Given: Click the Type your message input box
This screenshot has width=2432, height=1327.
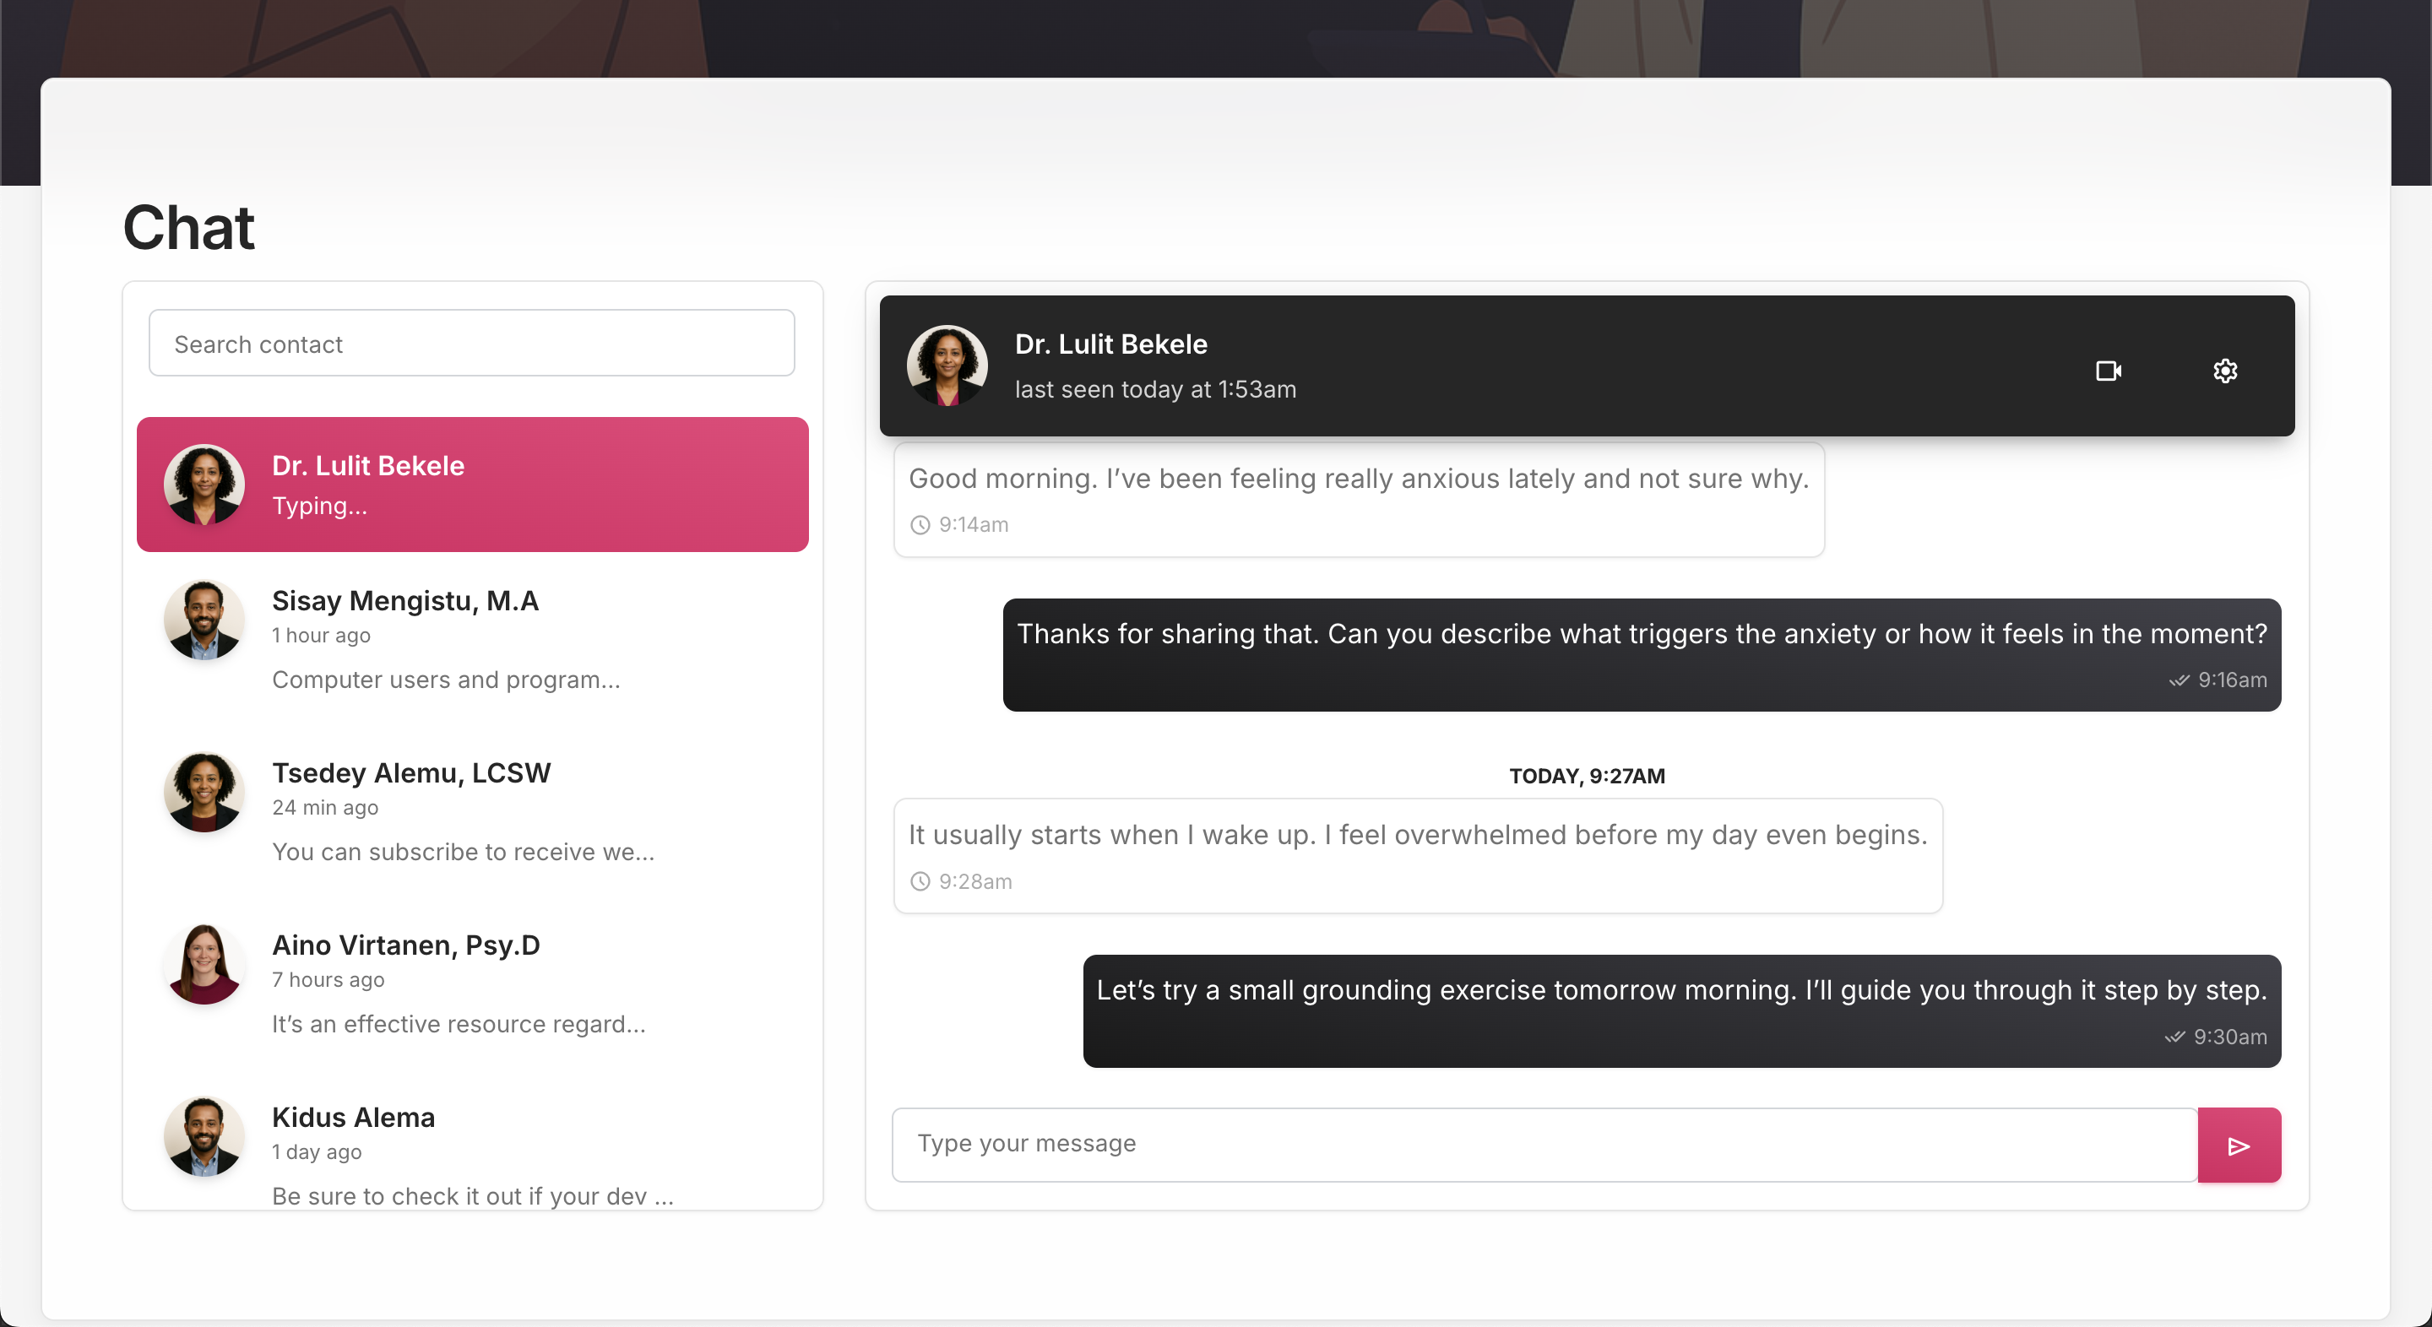Looking at the screenshot, I should [1544, 1145].
